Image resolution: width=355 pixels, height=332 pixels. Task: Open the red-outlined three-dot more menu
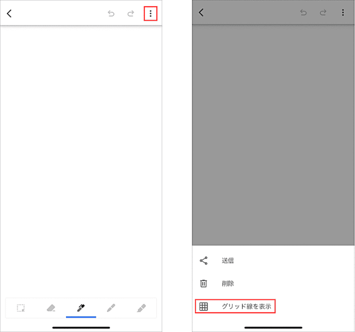[x=150, y=14]
